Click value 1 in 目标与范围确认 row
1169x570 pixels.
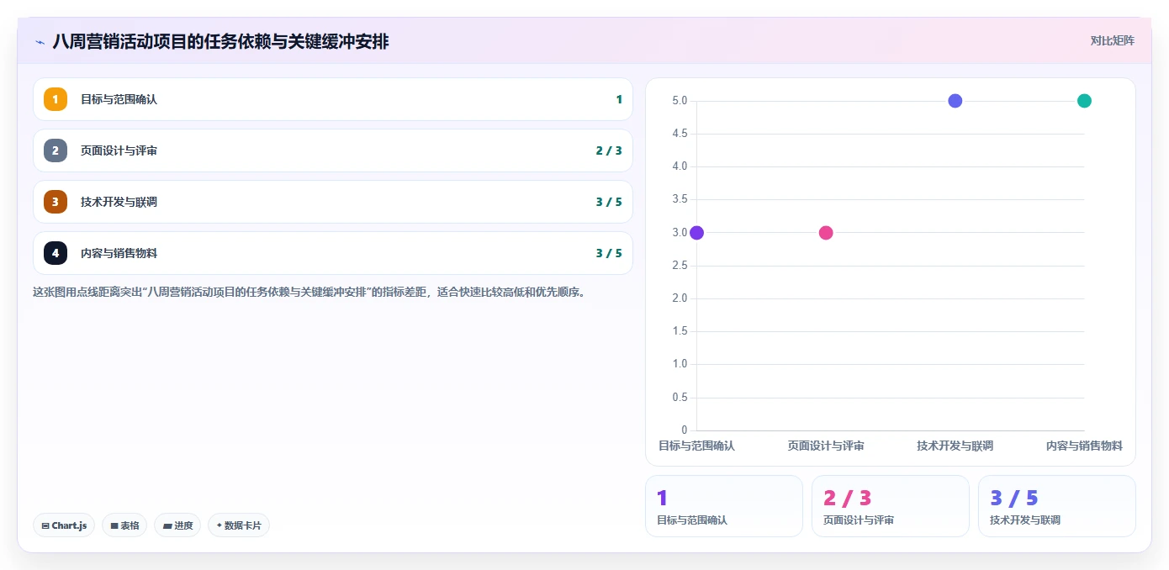click(x=619, y=99)
